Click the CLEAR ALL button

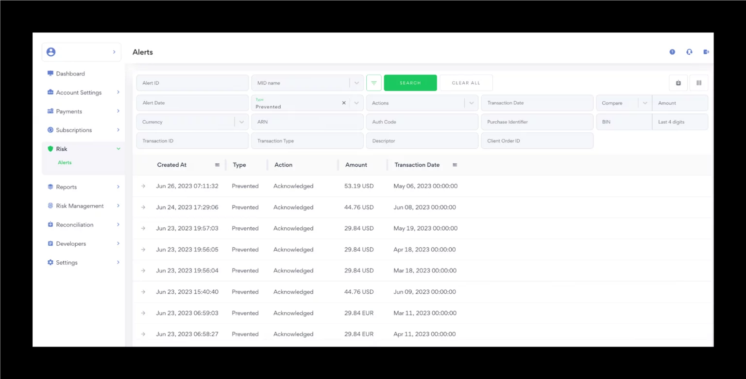pyautogui.click(x=466, y=83)
